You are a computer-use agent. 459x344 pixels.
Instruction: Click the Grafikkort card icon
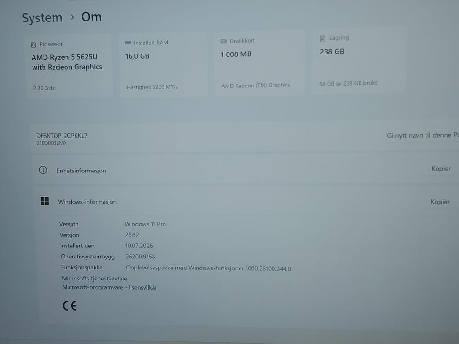pos(224,41)
